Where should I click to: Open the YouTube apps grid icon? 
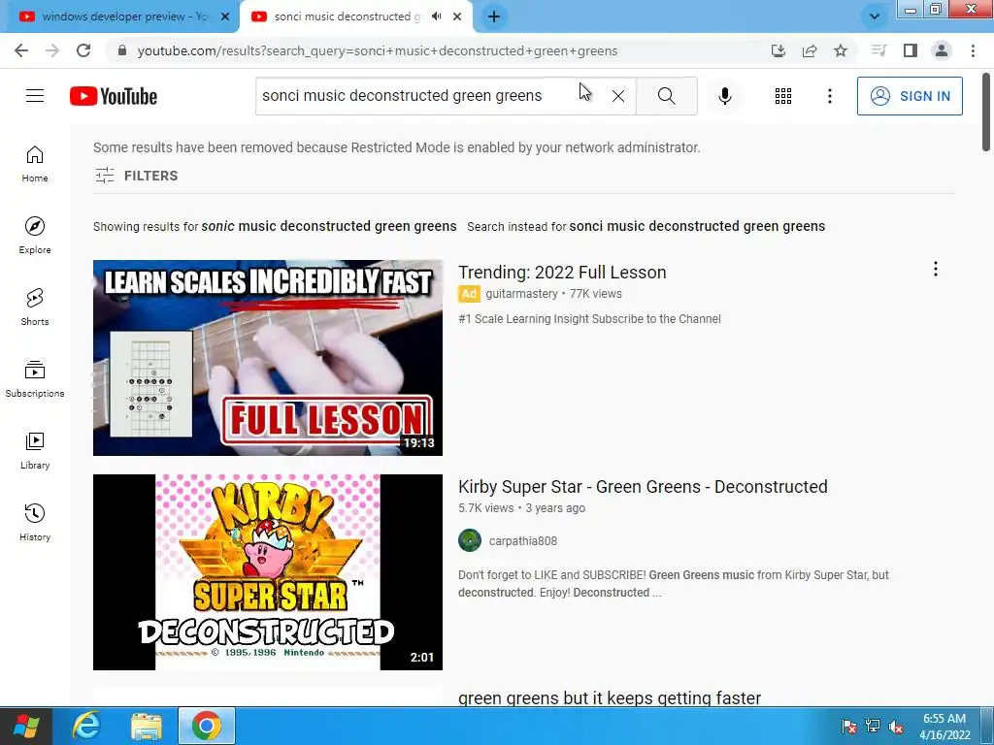(783, 96)
